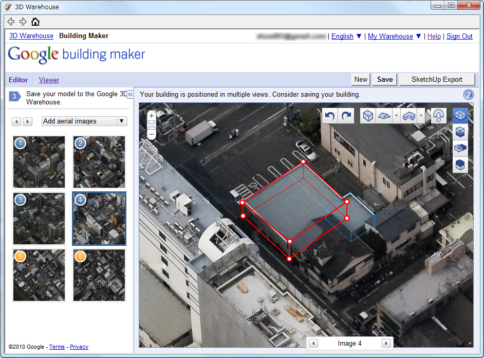
Task: Select aerial image thumbnail 6
Action: (x=99, y=275)
